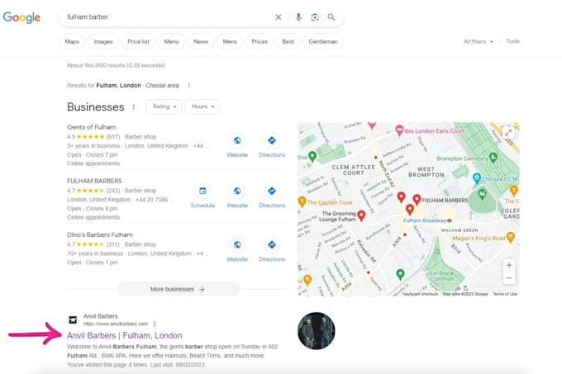Image resolution: width=562 pixels, height=374 pixels.
Task: Open three-dot menu beside Businesses heading
Action: 134,107
